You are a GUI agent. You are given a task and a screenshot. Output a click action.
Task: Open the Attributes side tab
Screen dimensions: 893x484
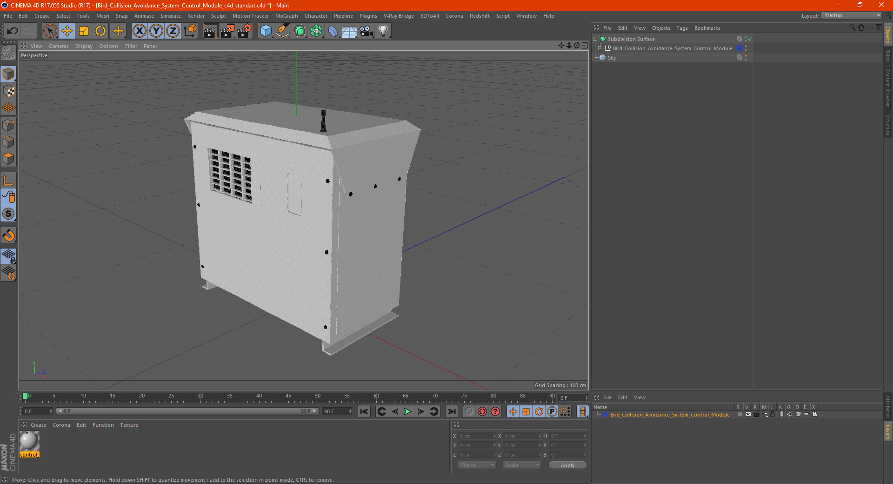point(887,406)
